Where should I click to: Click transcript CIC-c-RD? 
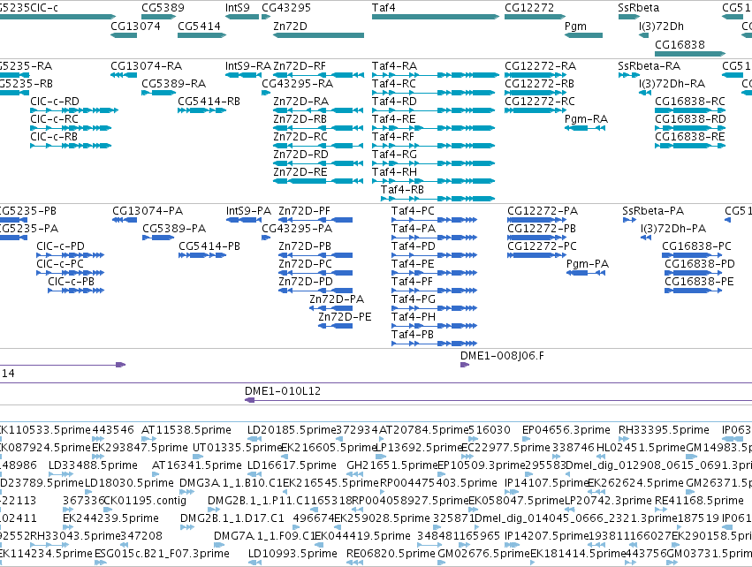tap(74, 110)
